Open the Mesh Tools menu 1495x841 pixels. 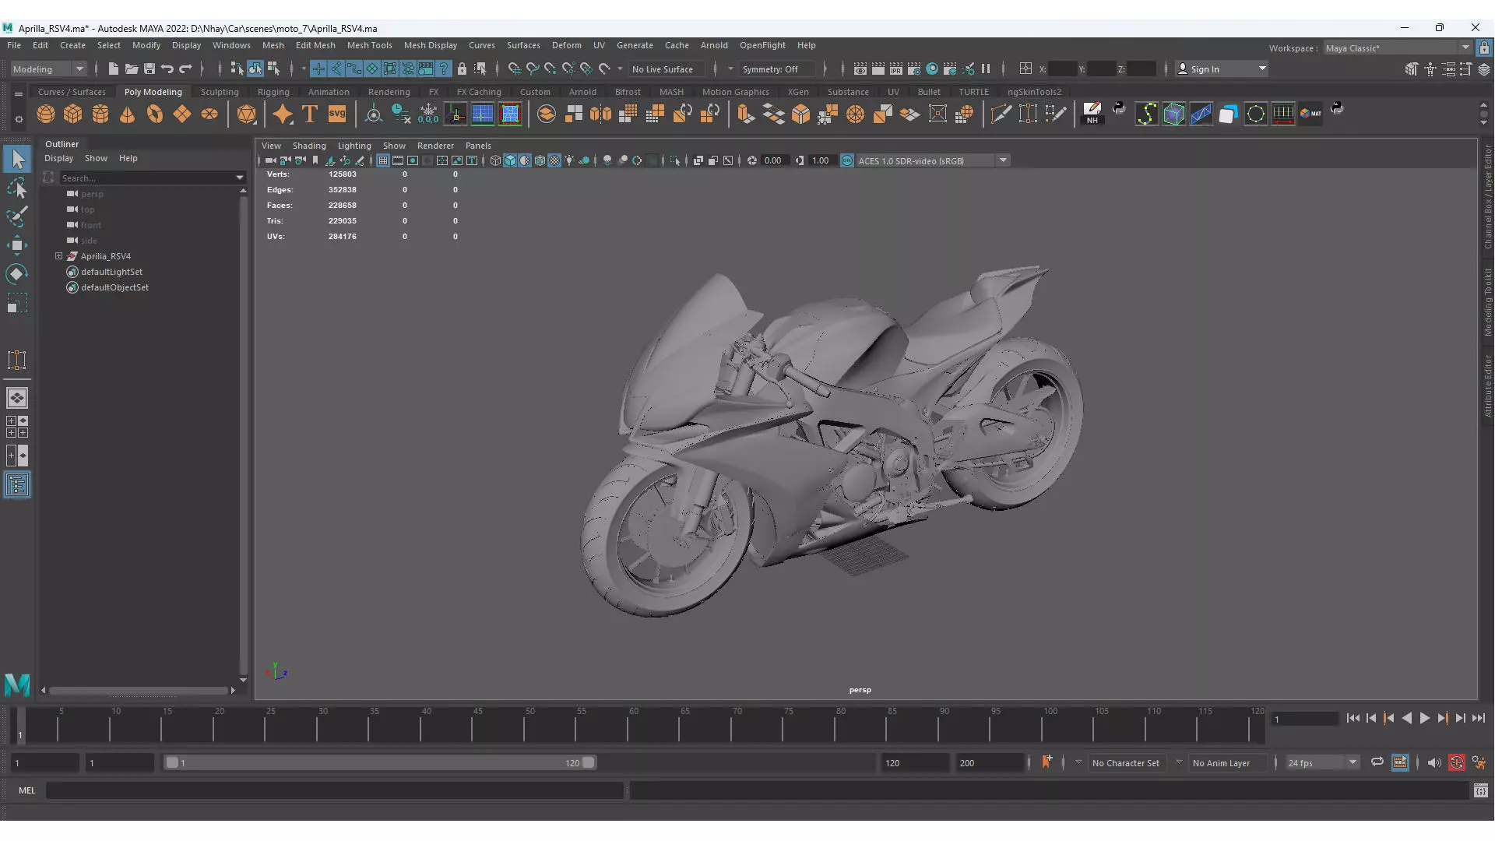pyautogui.click(x=369, y=45)
